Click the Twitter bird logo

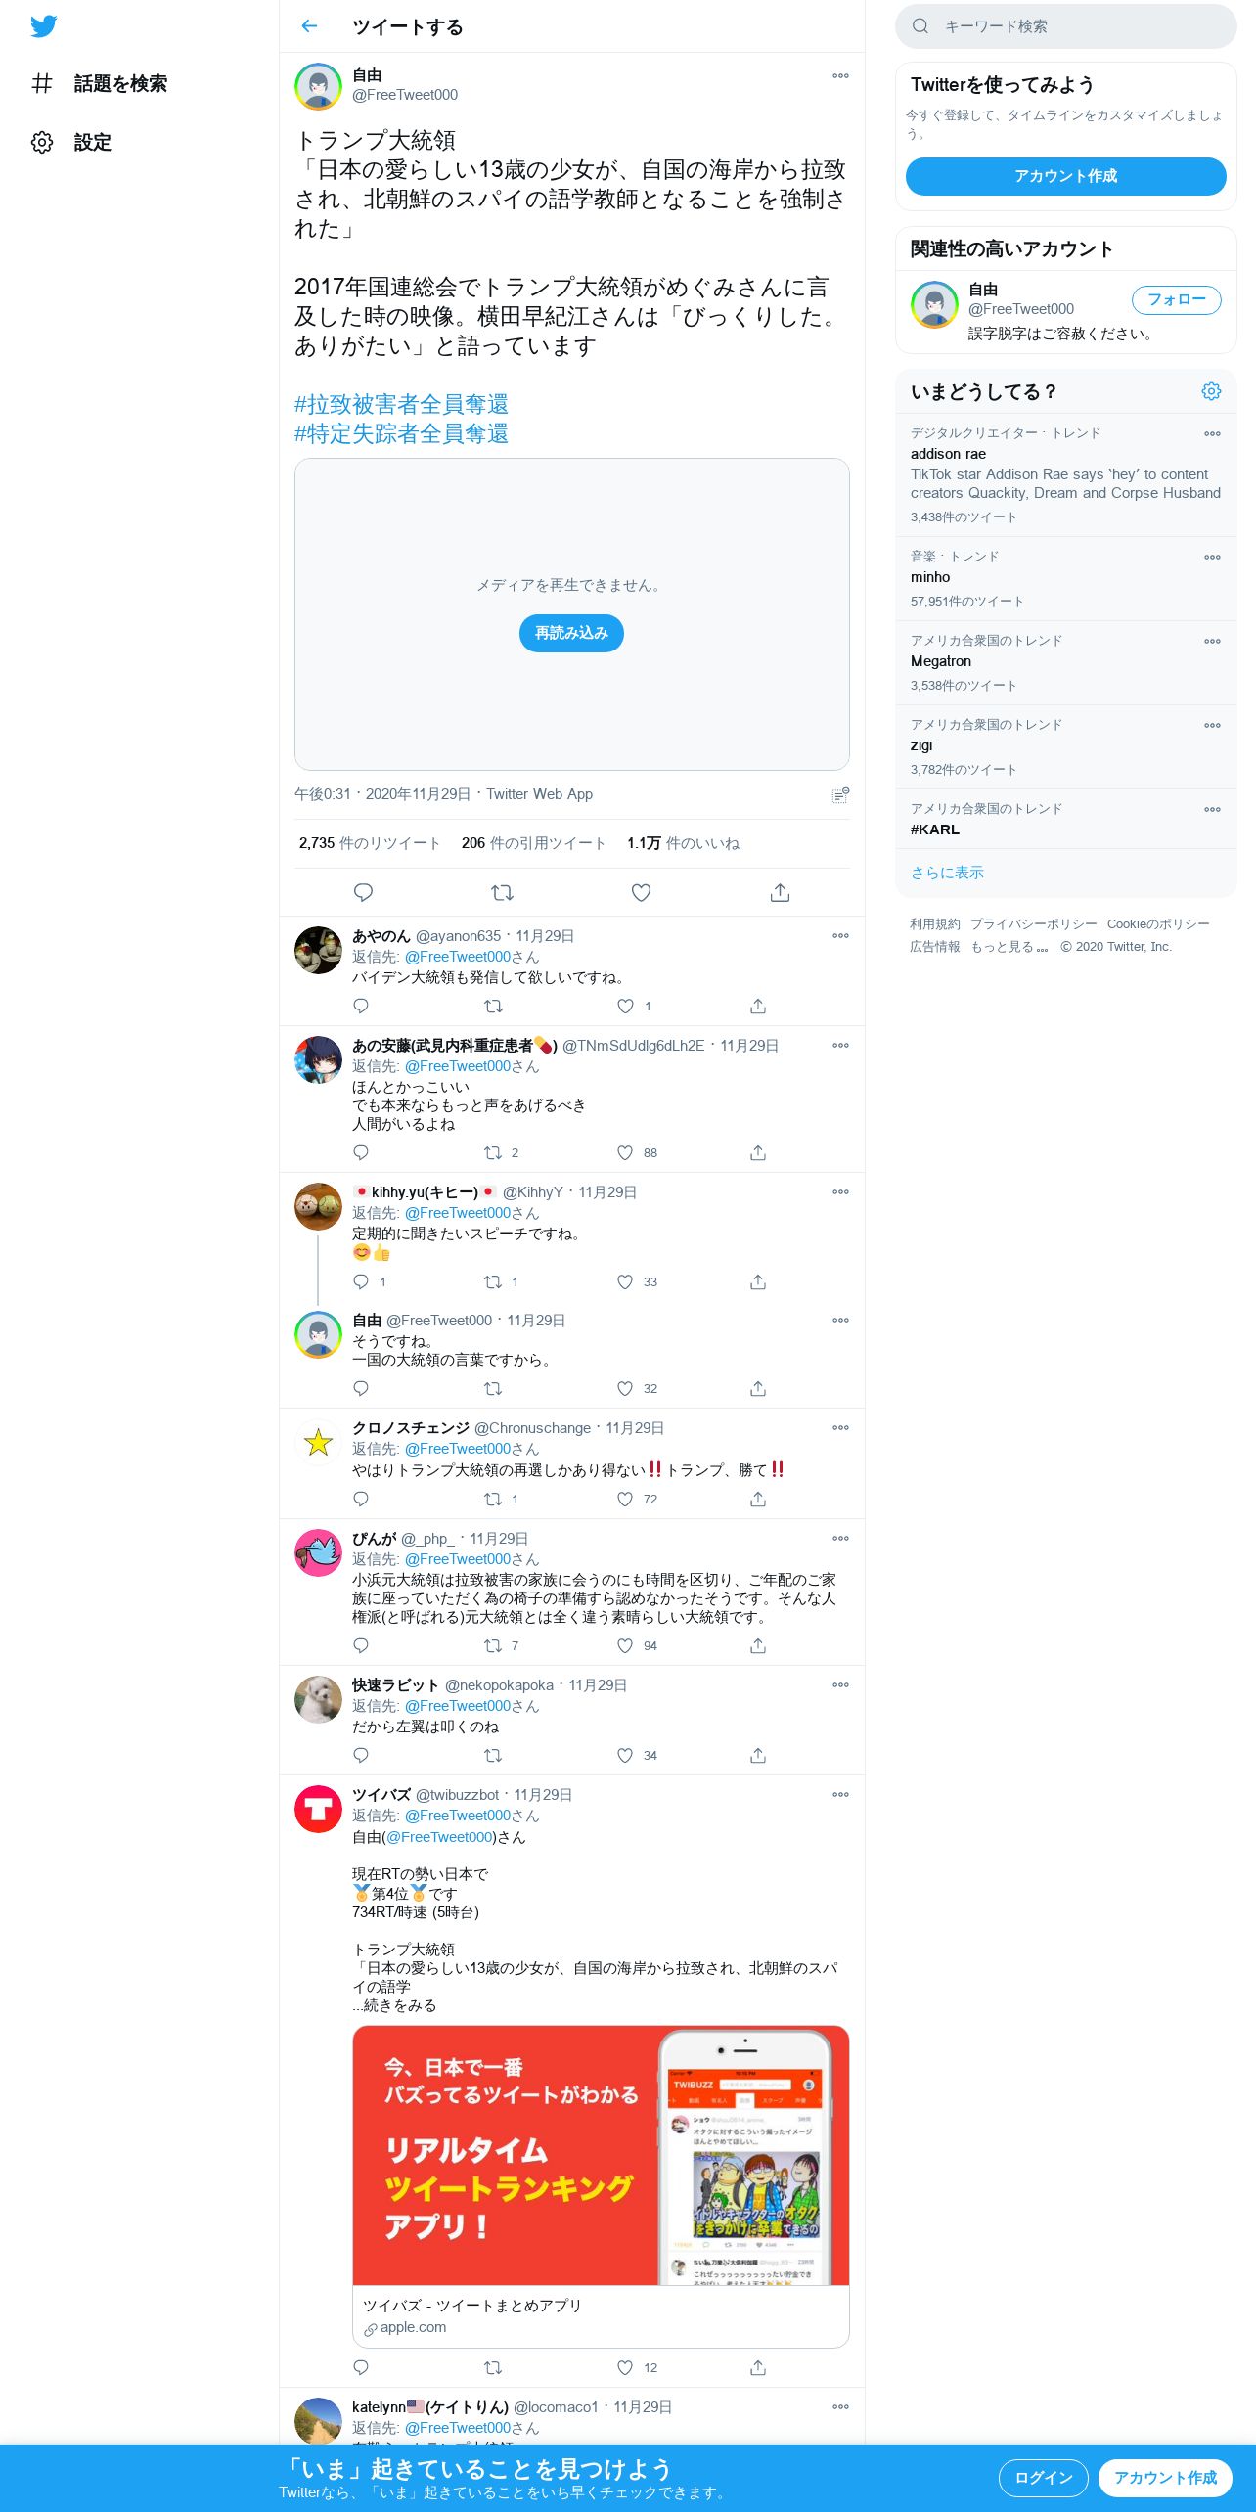(x=43, y=26)
